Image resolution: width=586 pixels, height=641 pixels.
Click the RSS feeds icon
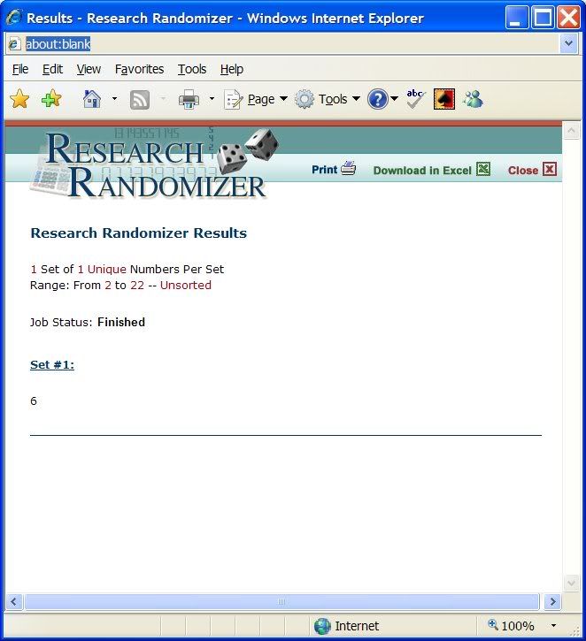pyautogui.click(x=140, y=99)
